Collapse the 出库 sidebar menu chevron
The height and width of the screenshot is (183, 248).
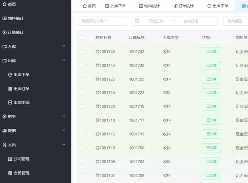pyautogui.click(x=64, y=60)
